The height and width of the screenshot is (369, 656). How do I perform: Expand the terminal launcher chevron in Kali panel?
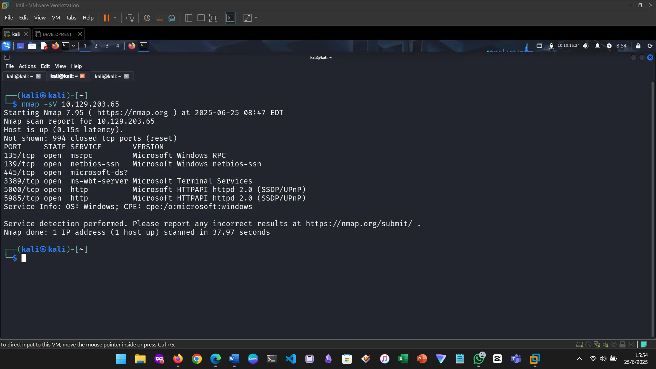[x=73, y=46]
